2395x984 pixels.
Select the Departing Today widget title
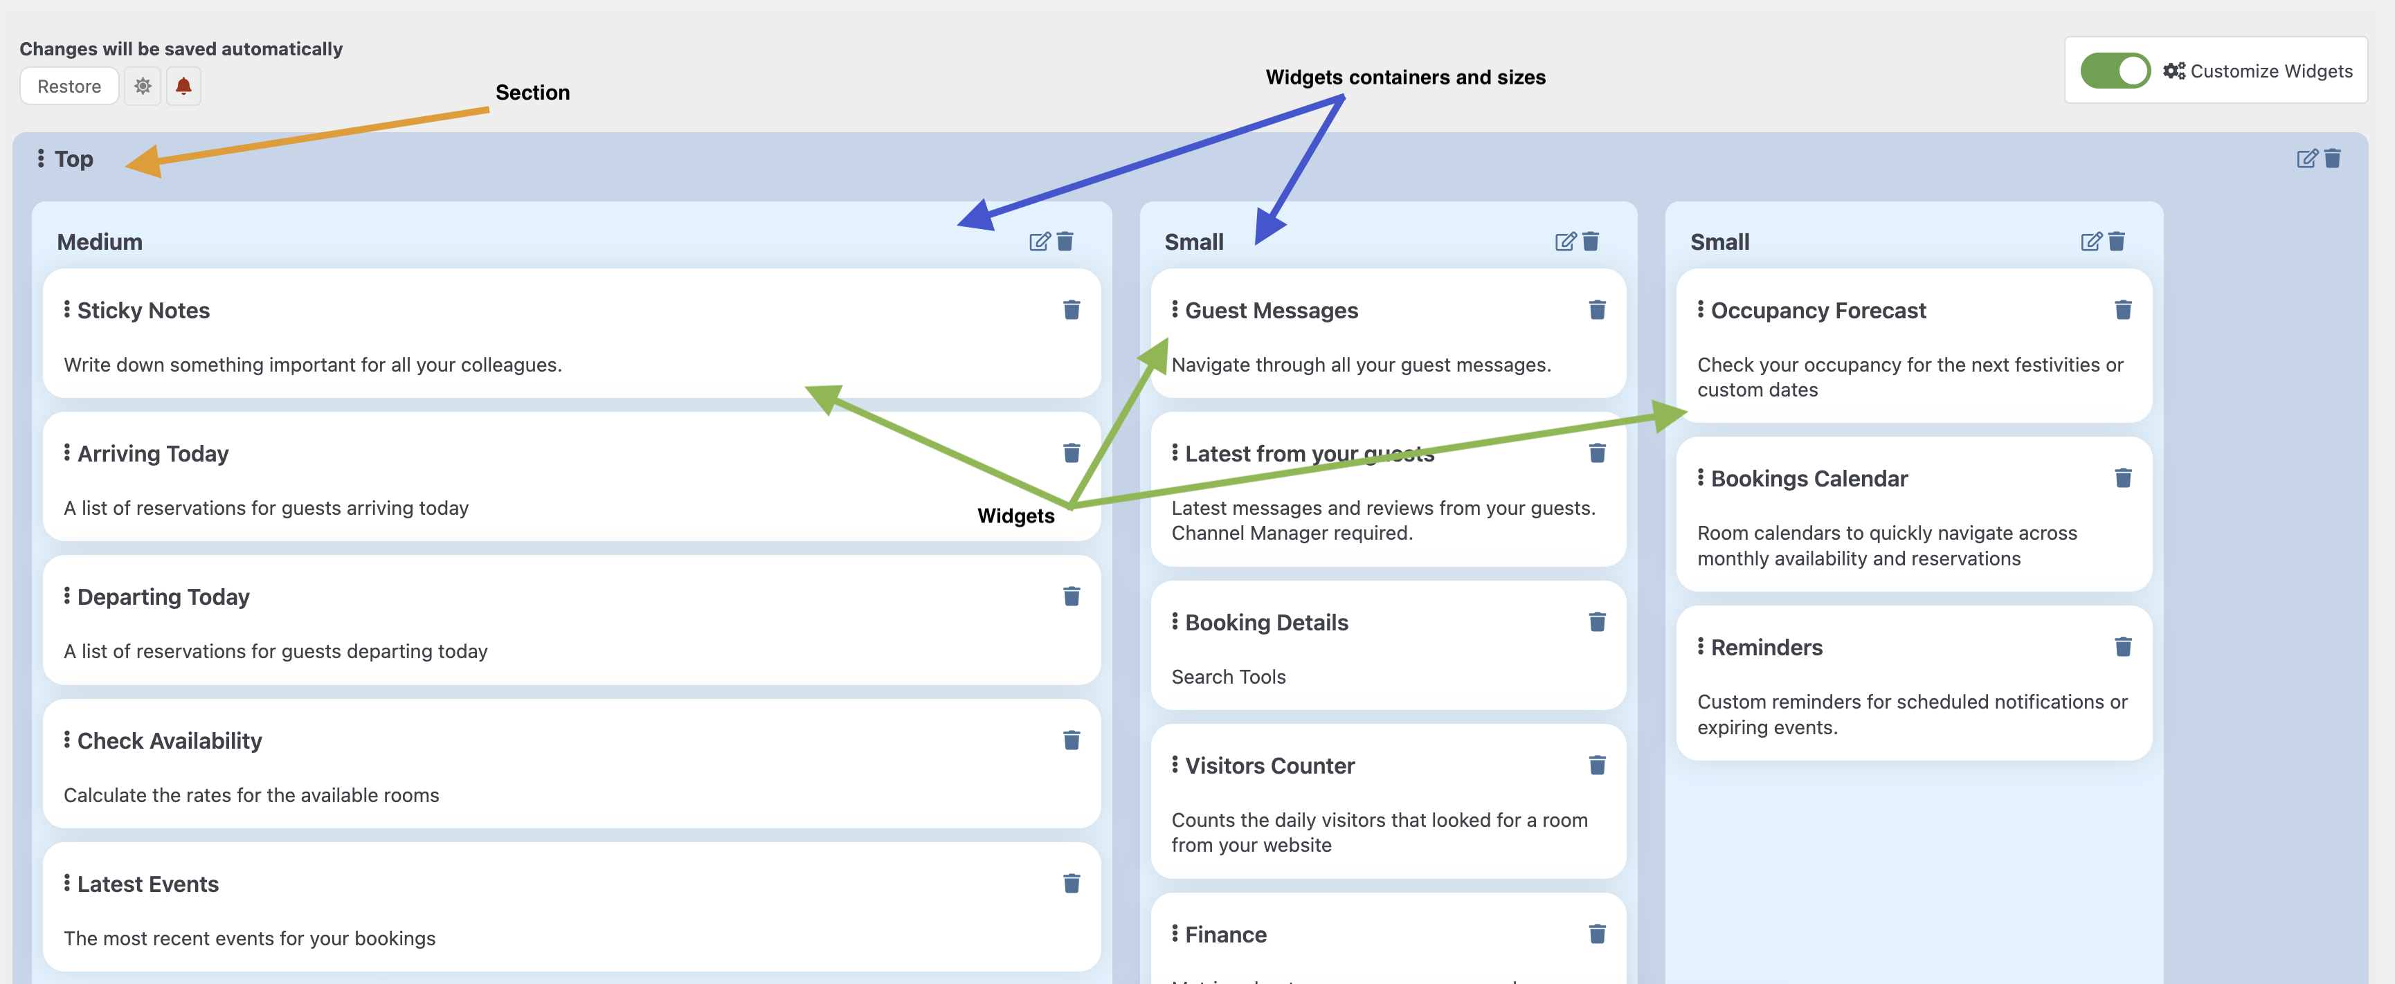163,596
